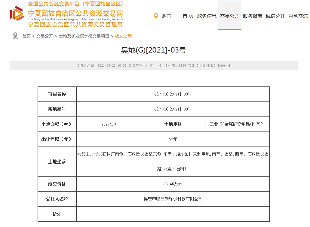Click the land use value 工业-非金属矿物制品业-其他

pos(237,124)
